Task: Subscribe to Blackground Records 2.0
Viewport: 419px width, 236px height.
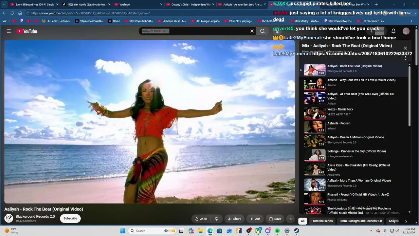Action: pos(70,218)
